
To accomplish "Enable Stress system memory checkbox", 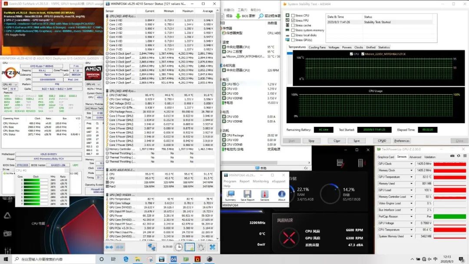I will pos(293,30).
